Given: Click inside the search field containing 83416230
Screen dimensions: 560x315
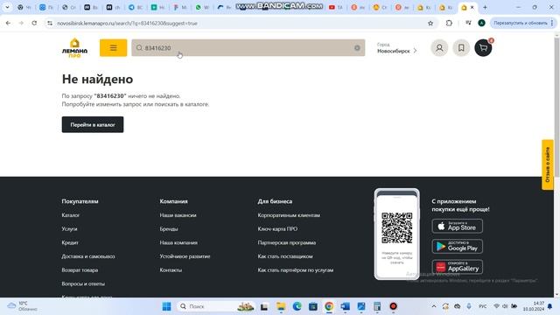Looking at the screenshot, I should pos(248,48).
